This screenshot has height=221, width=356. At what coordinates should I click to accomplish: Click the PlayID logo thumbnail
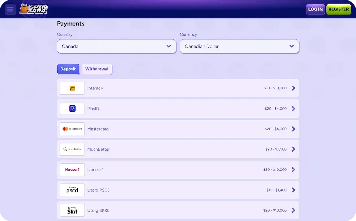click(x=72, y=109)
